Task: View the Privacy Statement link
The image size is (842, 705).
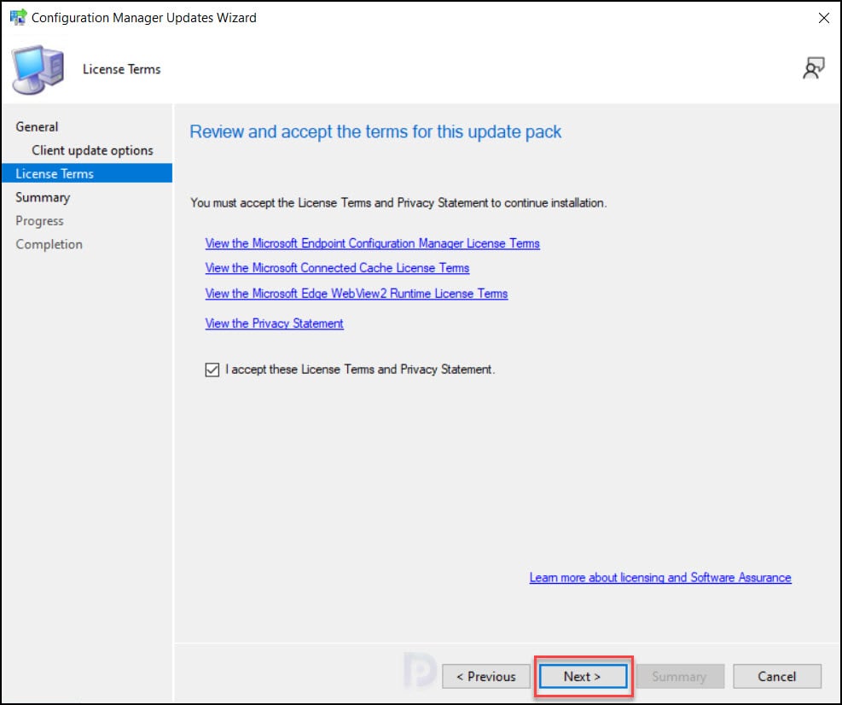Action: click(x=274, y=323)
